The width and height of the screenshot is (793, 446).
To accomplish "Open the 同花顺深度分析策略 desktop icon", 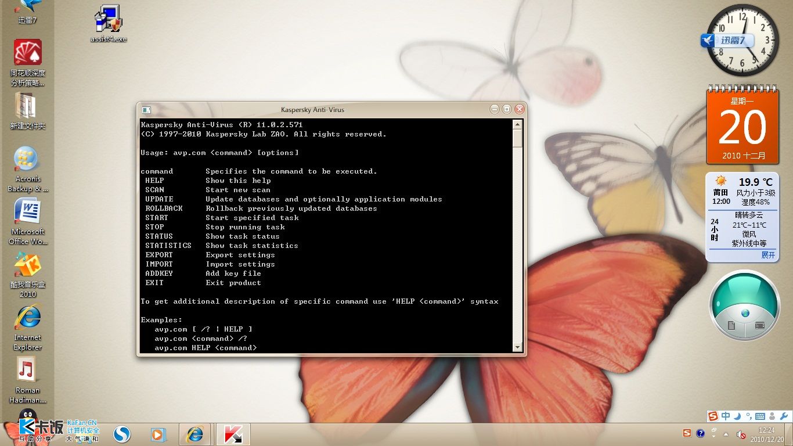I will coord(27,63).
